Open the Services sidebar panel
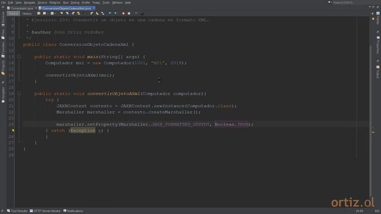The image size is (381, 214). 3,19
